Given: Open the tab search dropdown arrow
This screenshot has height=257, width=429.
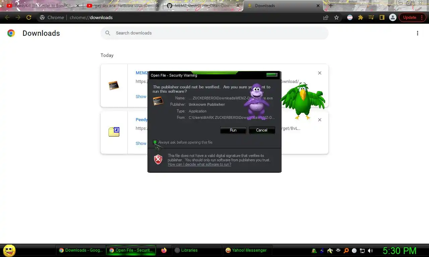Looking at the screenshot, I should 389,6.
